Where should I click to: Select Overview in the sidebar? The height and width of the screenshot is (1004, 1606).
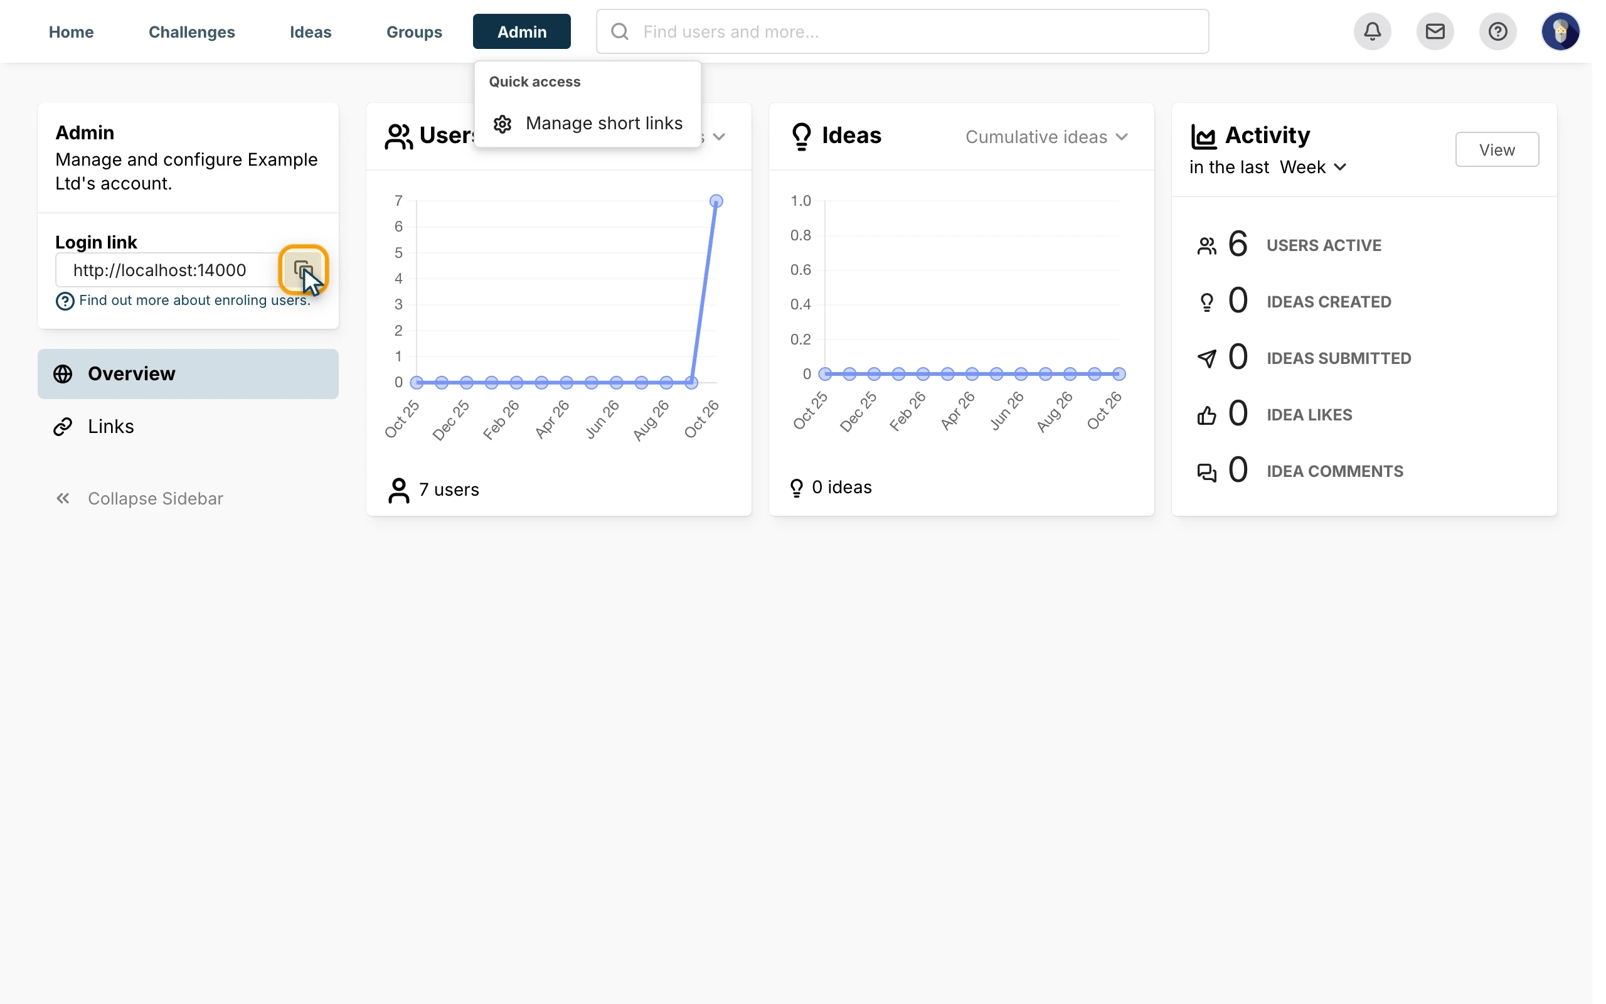(188, 374)
